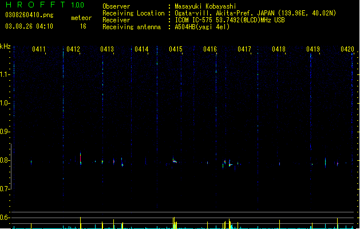The height and width of the screenshot is (229, 360).
Task: Click the 0417 time marker
Action: (244, 49)
